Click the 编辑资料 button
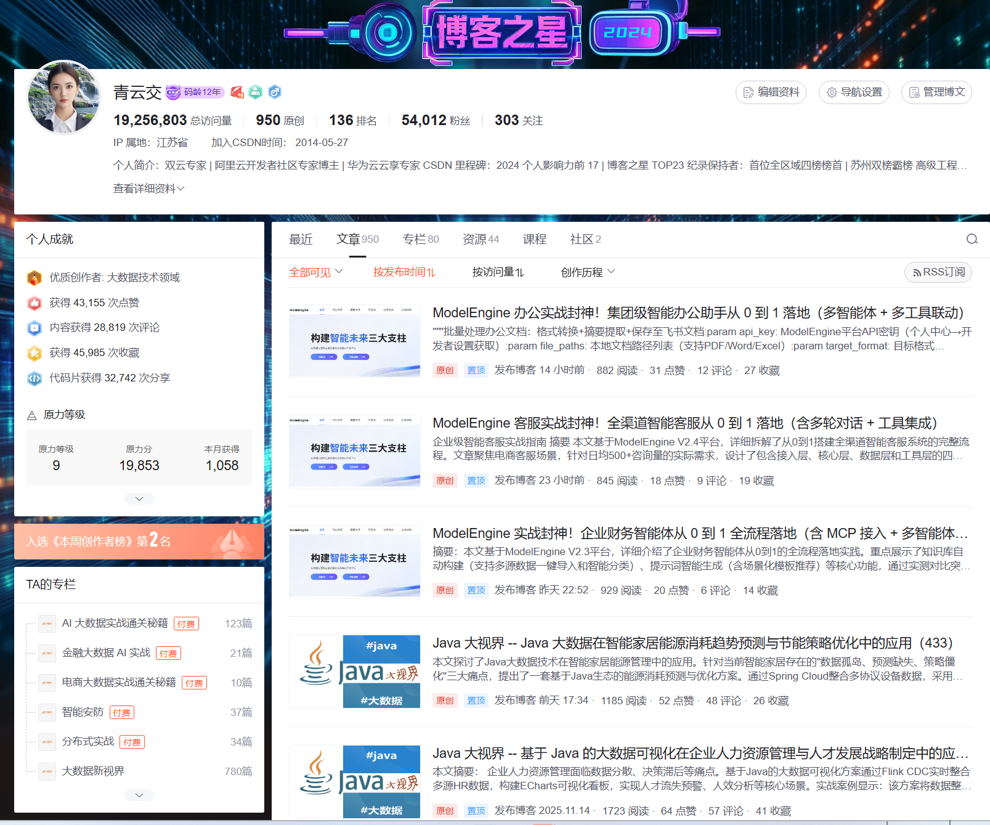 771,92
